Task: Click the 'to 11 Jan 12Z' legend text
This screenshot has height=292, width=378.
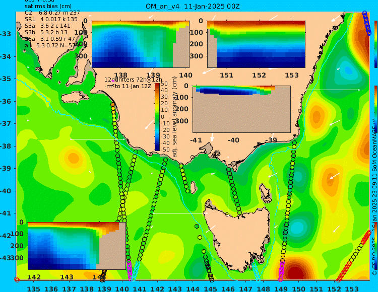Action: point(133,86)
